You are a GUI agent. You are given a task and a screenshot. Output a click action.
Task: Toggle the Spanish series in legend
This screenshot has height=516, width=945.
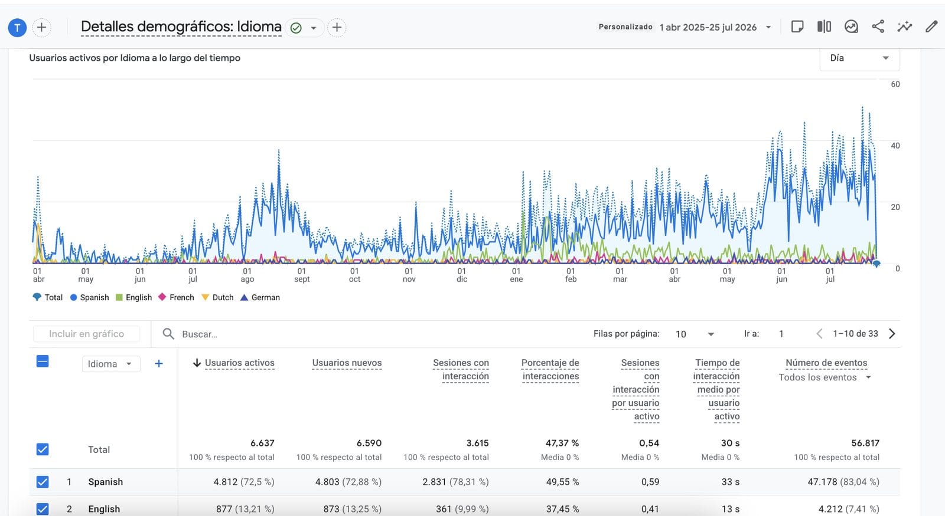[x=89, y=297]
